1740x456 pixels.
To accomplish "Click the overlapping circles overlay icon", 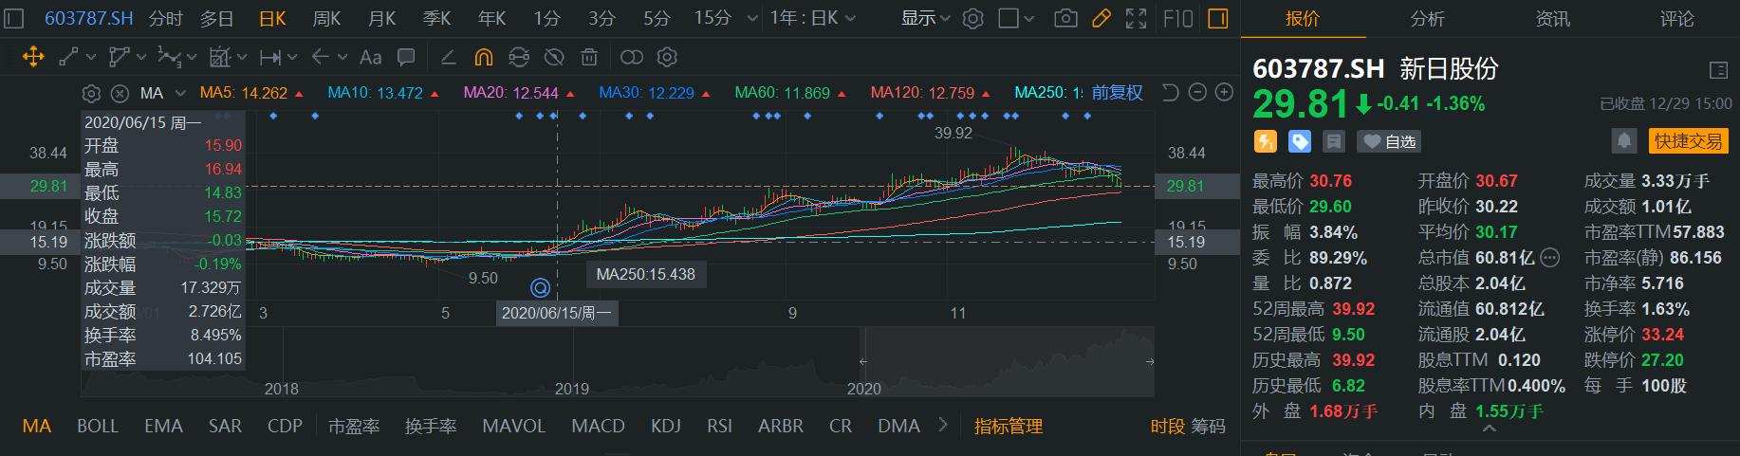I will click(632, 58).
